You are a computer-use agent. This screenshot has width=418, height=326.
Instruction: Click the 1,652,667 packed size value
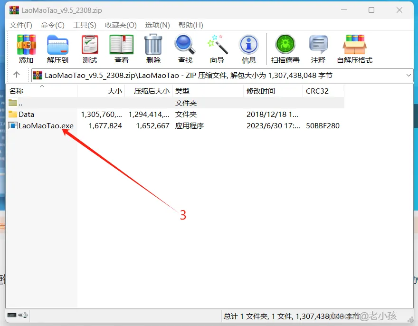pyautogui.click(x=153, y=125)
